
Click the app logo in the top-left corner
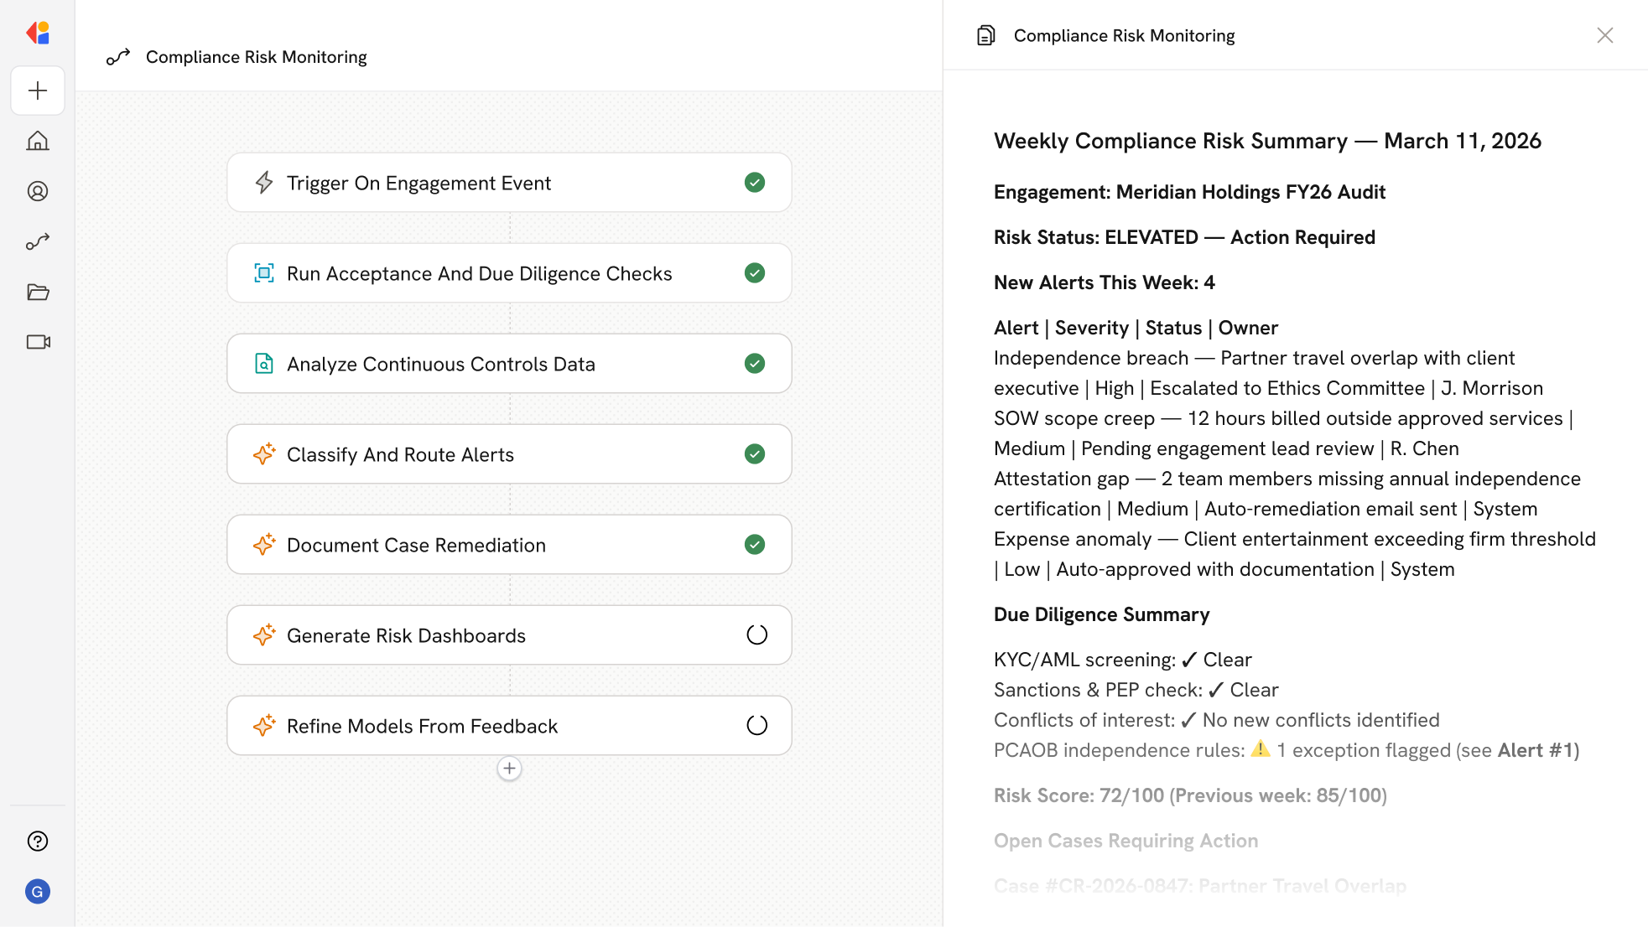pyautogui.click(x=38, y=33)
